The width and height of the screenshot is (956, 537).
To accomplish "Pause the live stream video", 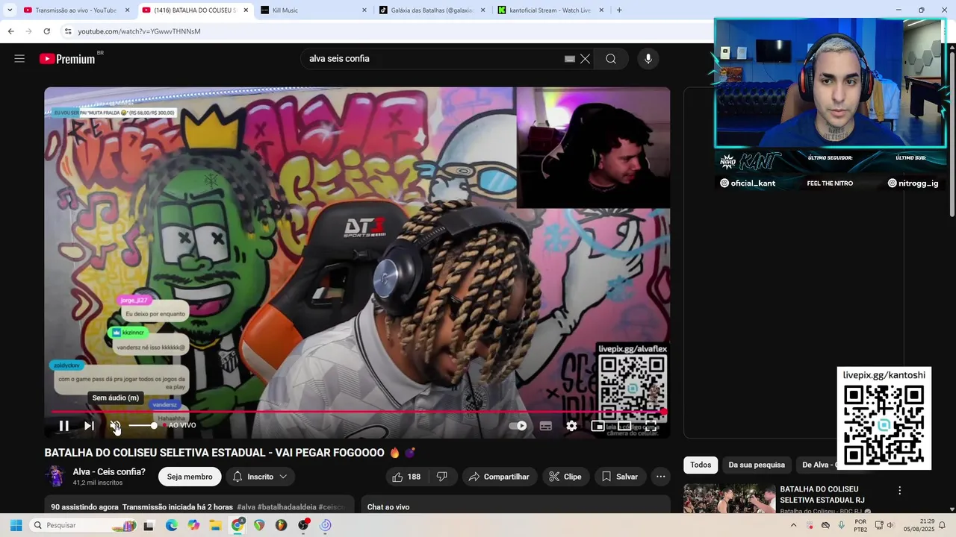I will [x=64, y=426].
